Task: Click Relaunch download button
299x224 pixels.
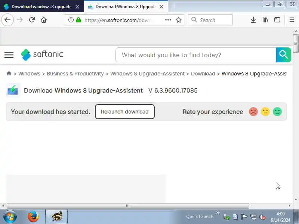Action: 125,112
